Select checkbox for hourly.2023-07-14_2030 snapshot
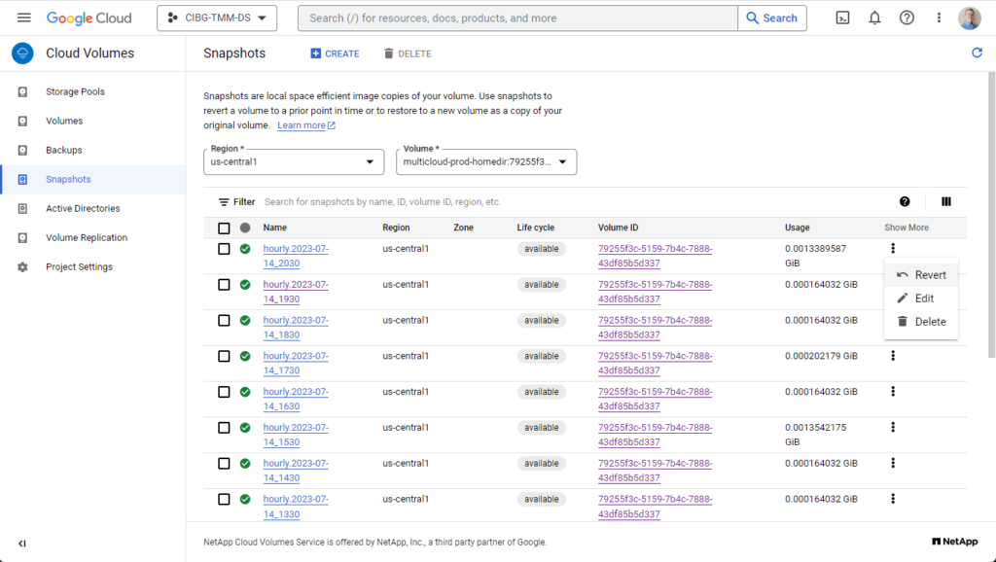 [224, 249]
